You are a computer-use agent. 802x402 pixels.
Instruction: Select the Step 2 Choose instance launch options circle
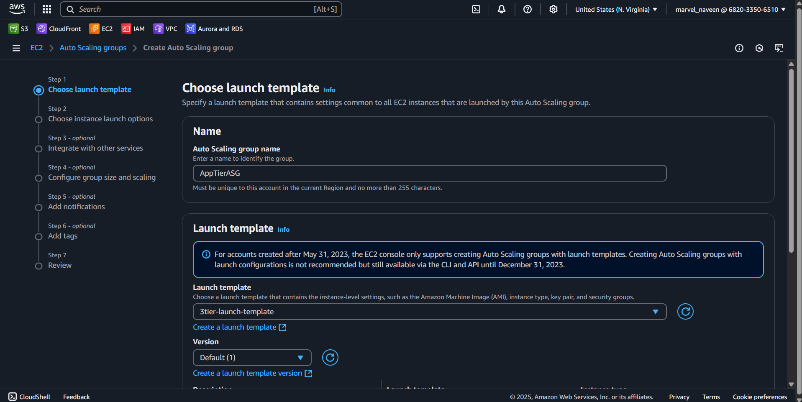coord(38,120)
